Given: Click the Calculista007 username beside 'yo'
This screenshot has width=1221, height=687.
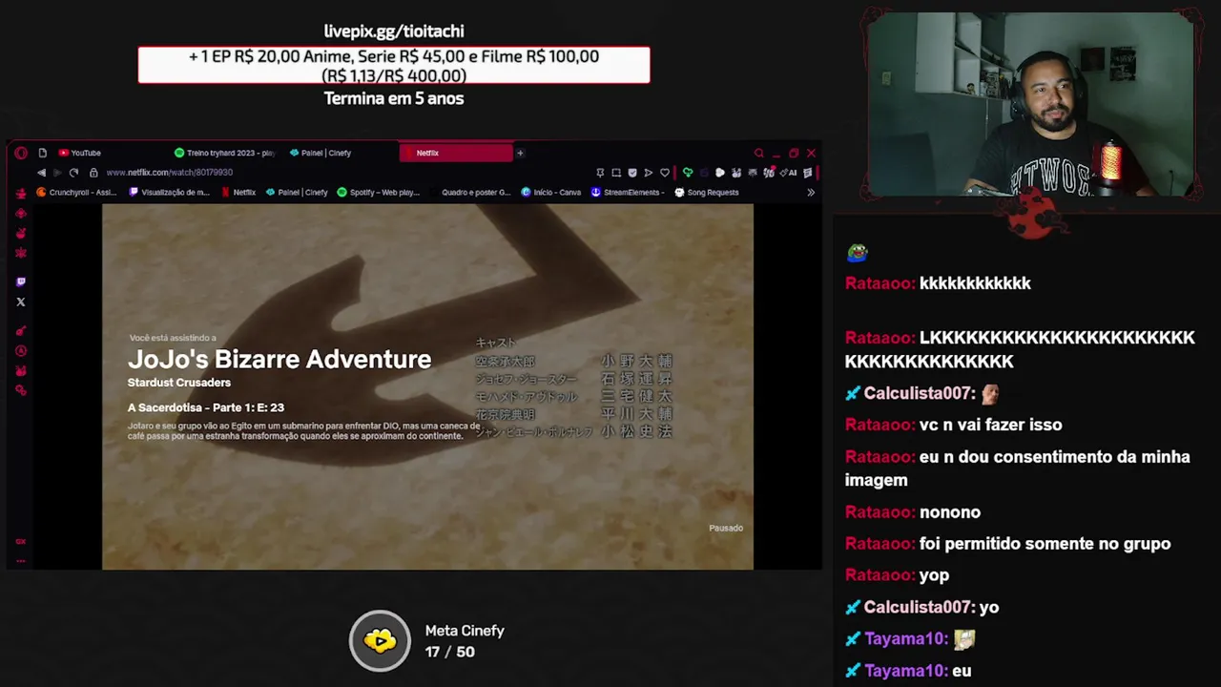Looking at the screenshot, I should point(920,607).
